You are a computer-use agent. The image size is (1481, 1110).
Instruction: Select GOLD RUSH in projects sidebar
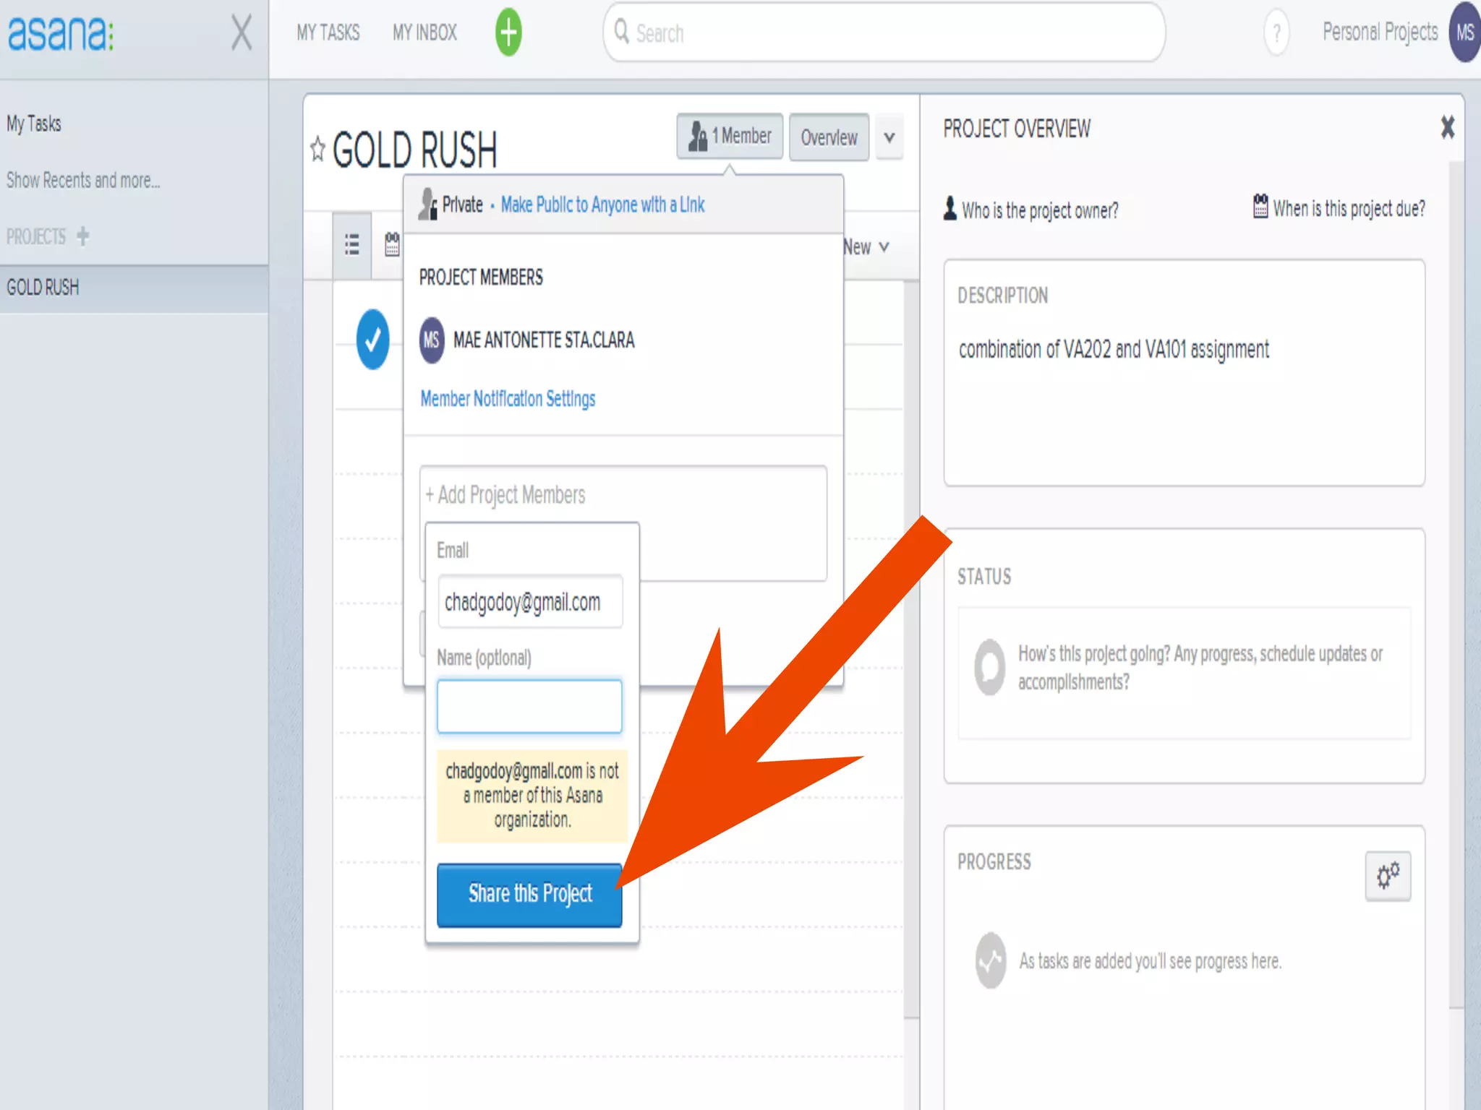(x=43, y=288)
